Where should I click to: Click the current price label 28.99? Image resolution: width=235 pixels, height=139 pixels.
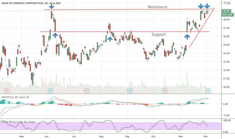226,11
